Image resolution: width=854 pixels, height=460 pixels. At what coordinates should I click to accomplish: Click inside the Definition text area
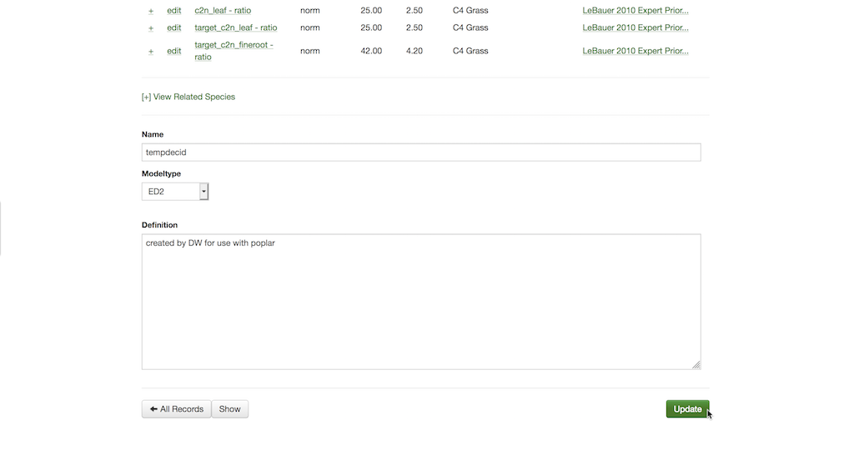(x=420, y=301)
